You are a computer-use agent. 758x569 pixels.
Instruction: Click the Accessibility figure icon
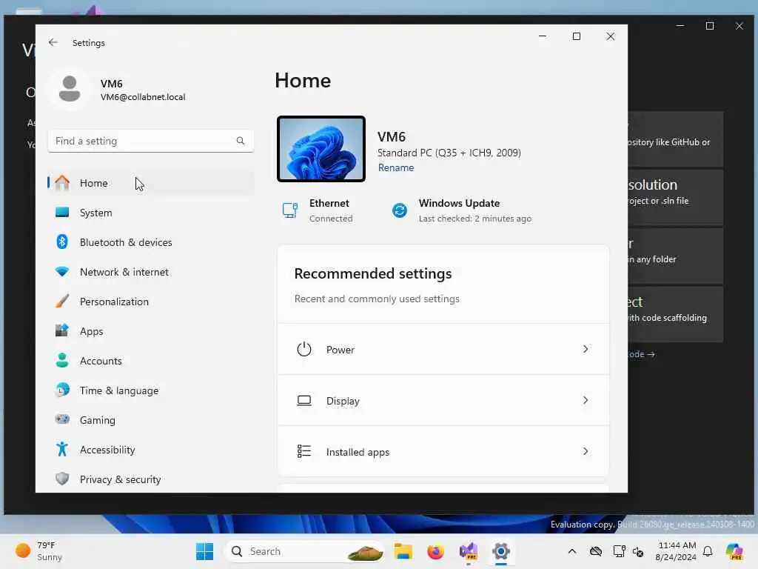coord(62,449)
